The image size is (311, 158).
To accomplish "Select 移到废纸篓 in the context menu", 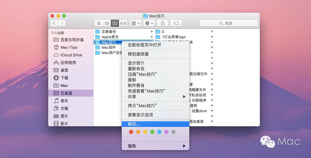I will [138, 54].
